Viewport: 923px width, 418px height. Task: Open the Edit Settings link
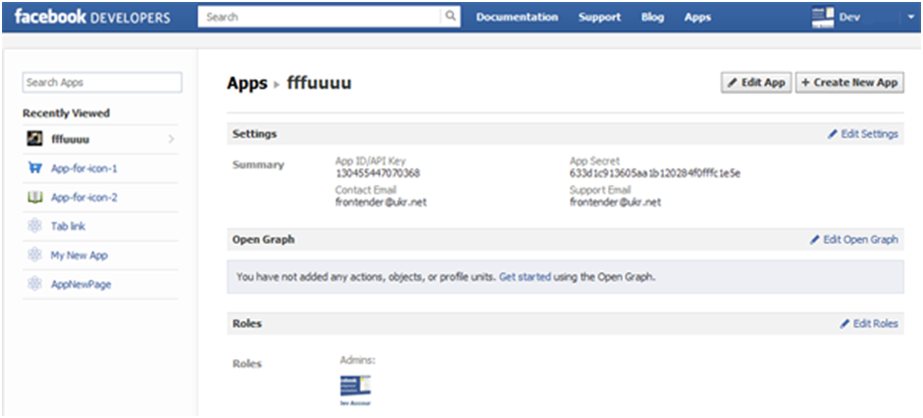coord(863,134)
